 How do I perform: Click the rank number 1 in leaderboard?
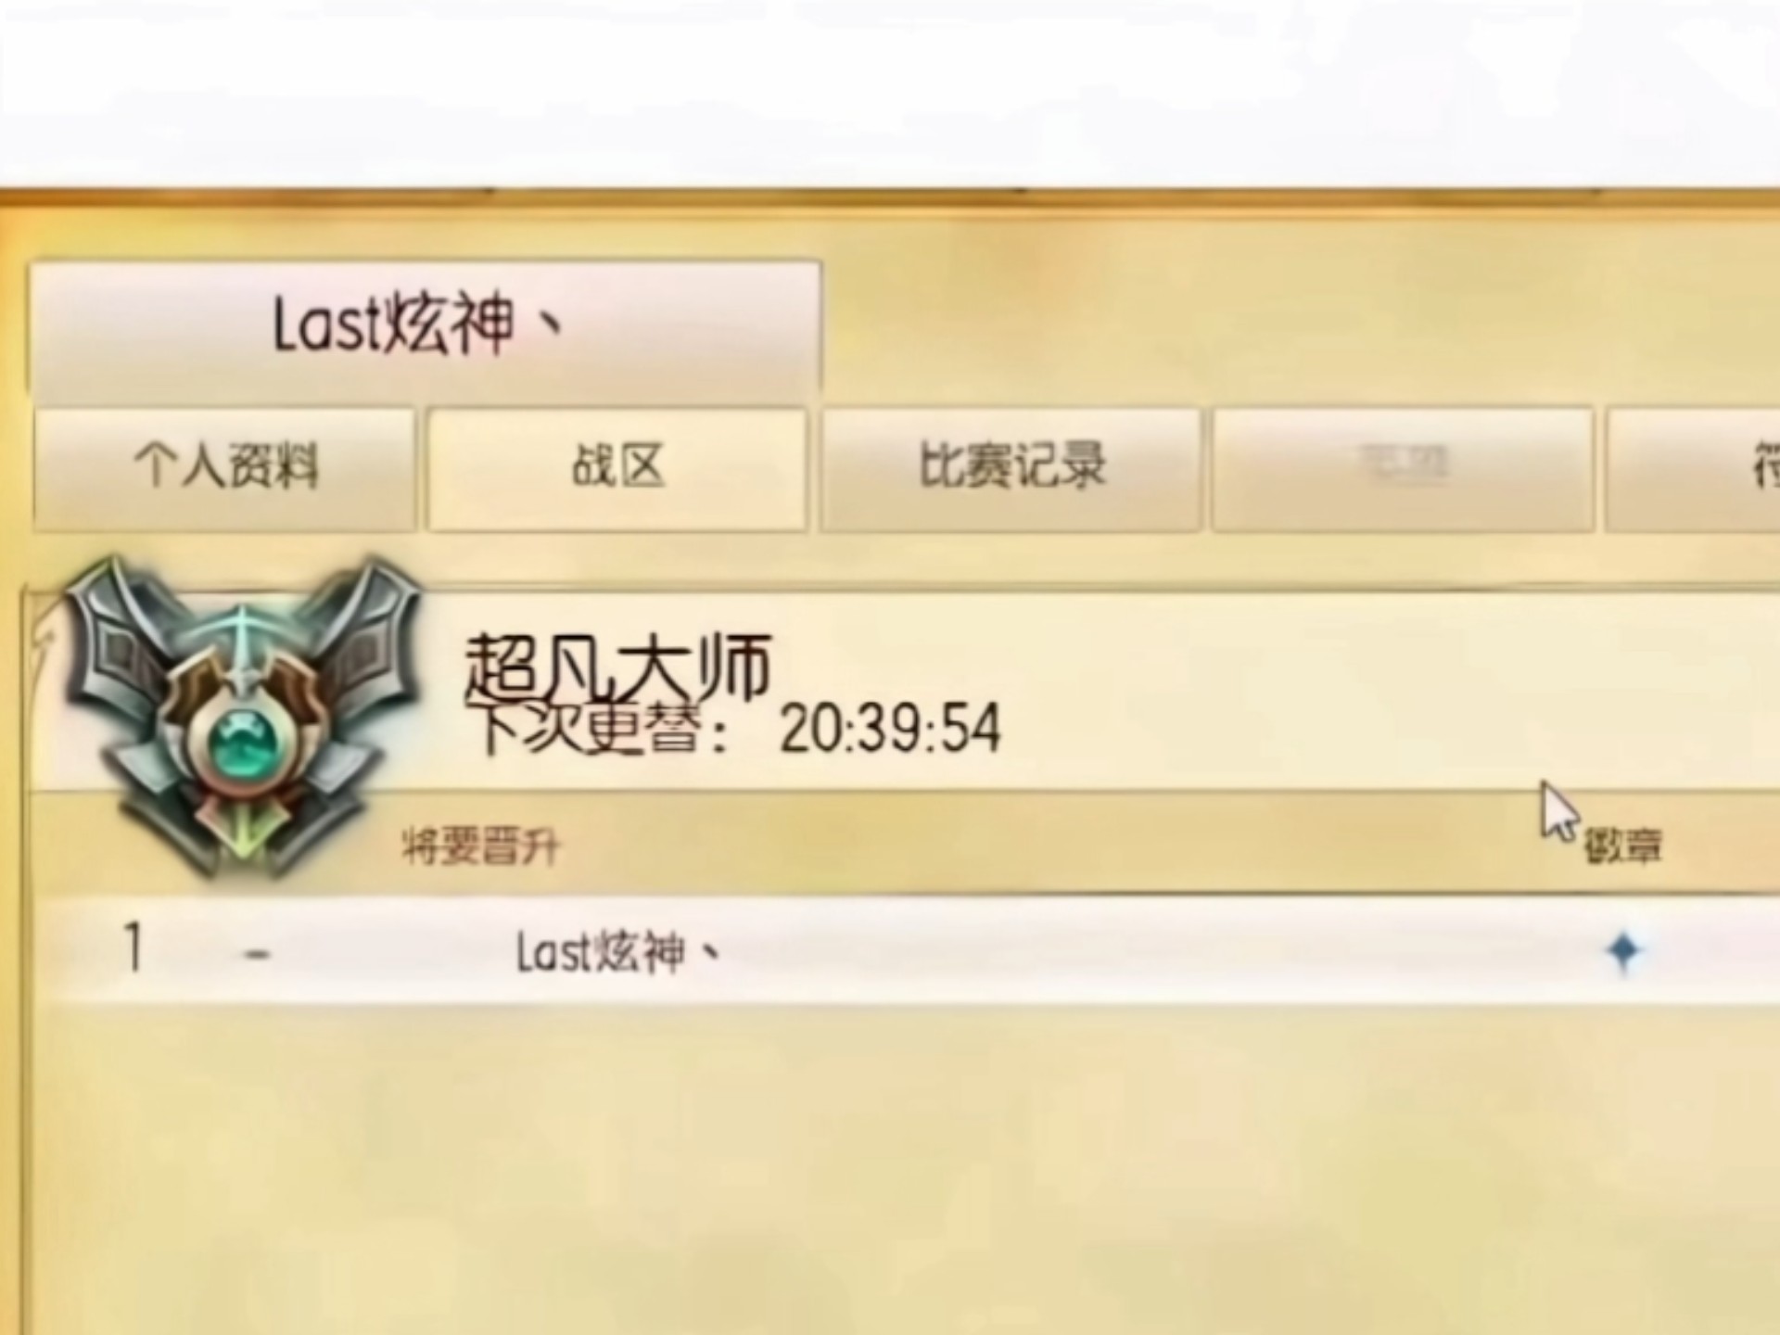133,947
